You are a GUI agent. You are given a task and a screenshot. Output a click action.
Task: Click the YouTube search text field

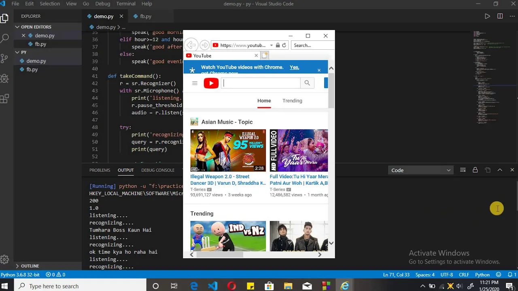pos(261,83)
